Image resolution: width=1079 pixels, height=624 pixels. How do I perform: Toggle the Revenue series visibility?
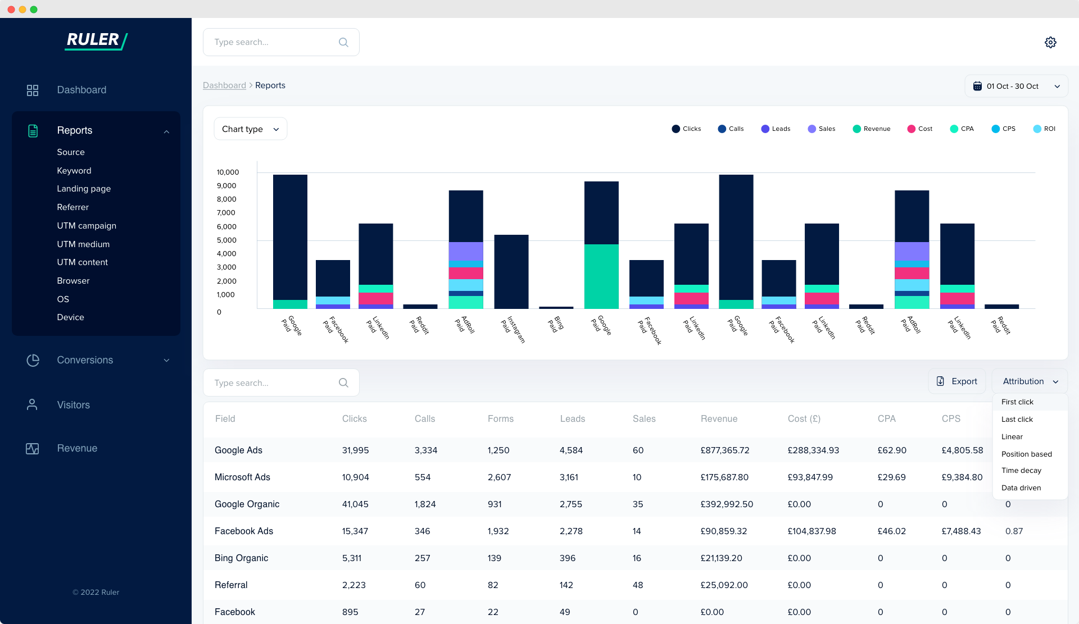[x=856, y=129]
